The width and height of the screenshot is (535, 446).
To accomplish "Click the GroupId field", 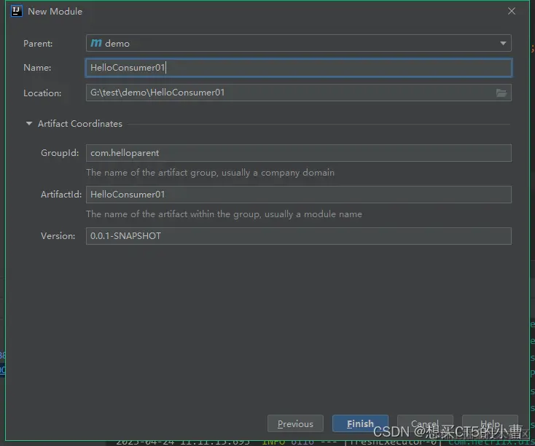I will [x=299, y=153].
